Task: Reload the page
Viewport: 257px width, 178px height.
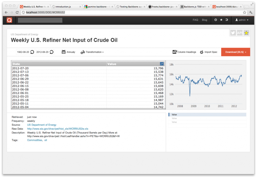Action: [17, 12]
